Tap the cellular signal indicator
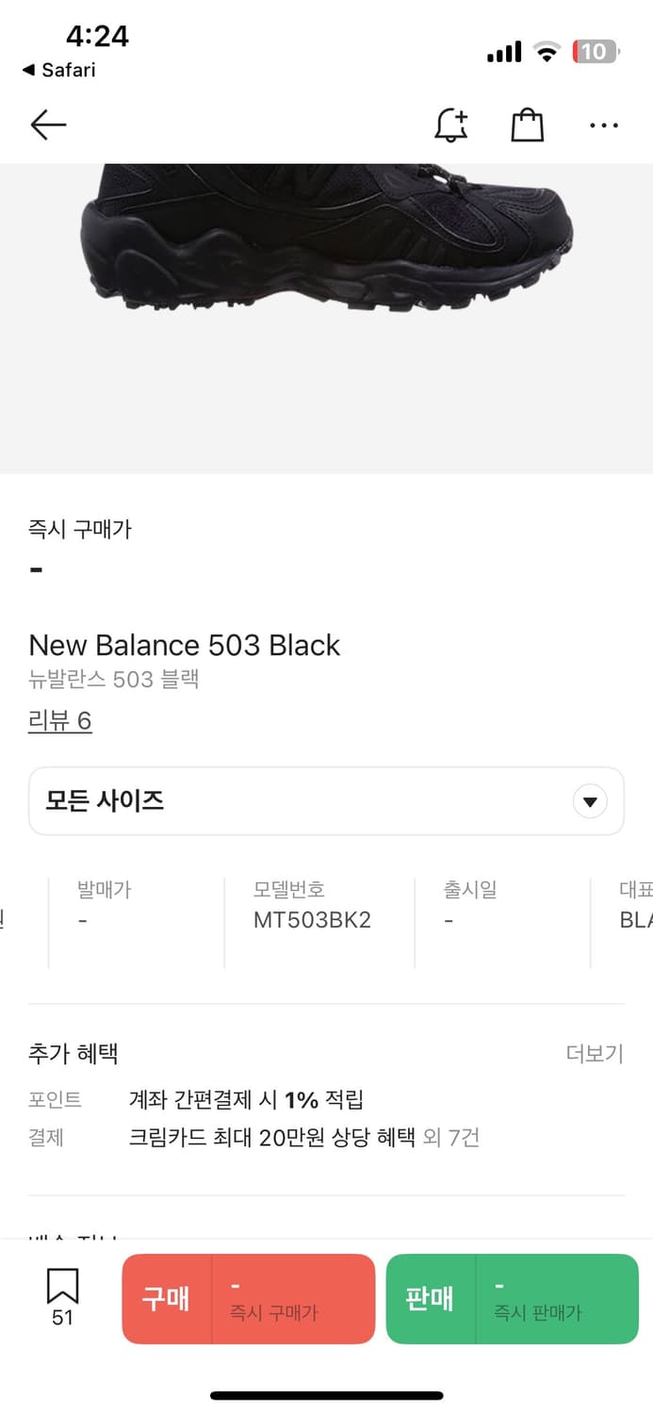Image resolution: width=653 pixels, height=1414 pixels. (x=503, y=52)
